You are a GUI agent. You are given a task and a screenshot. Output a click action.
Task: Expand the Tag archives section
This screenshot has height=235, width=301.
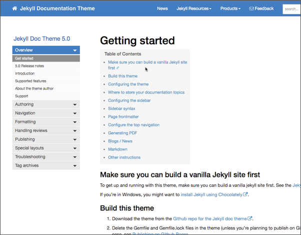tap(46, 165)
